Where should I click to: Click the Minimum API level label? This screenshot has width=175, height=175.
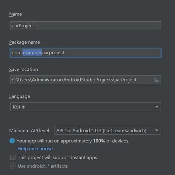[29, 131]
